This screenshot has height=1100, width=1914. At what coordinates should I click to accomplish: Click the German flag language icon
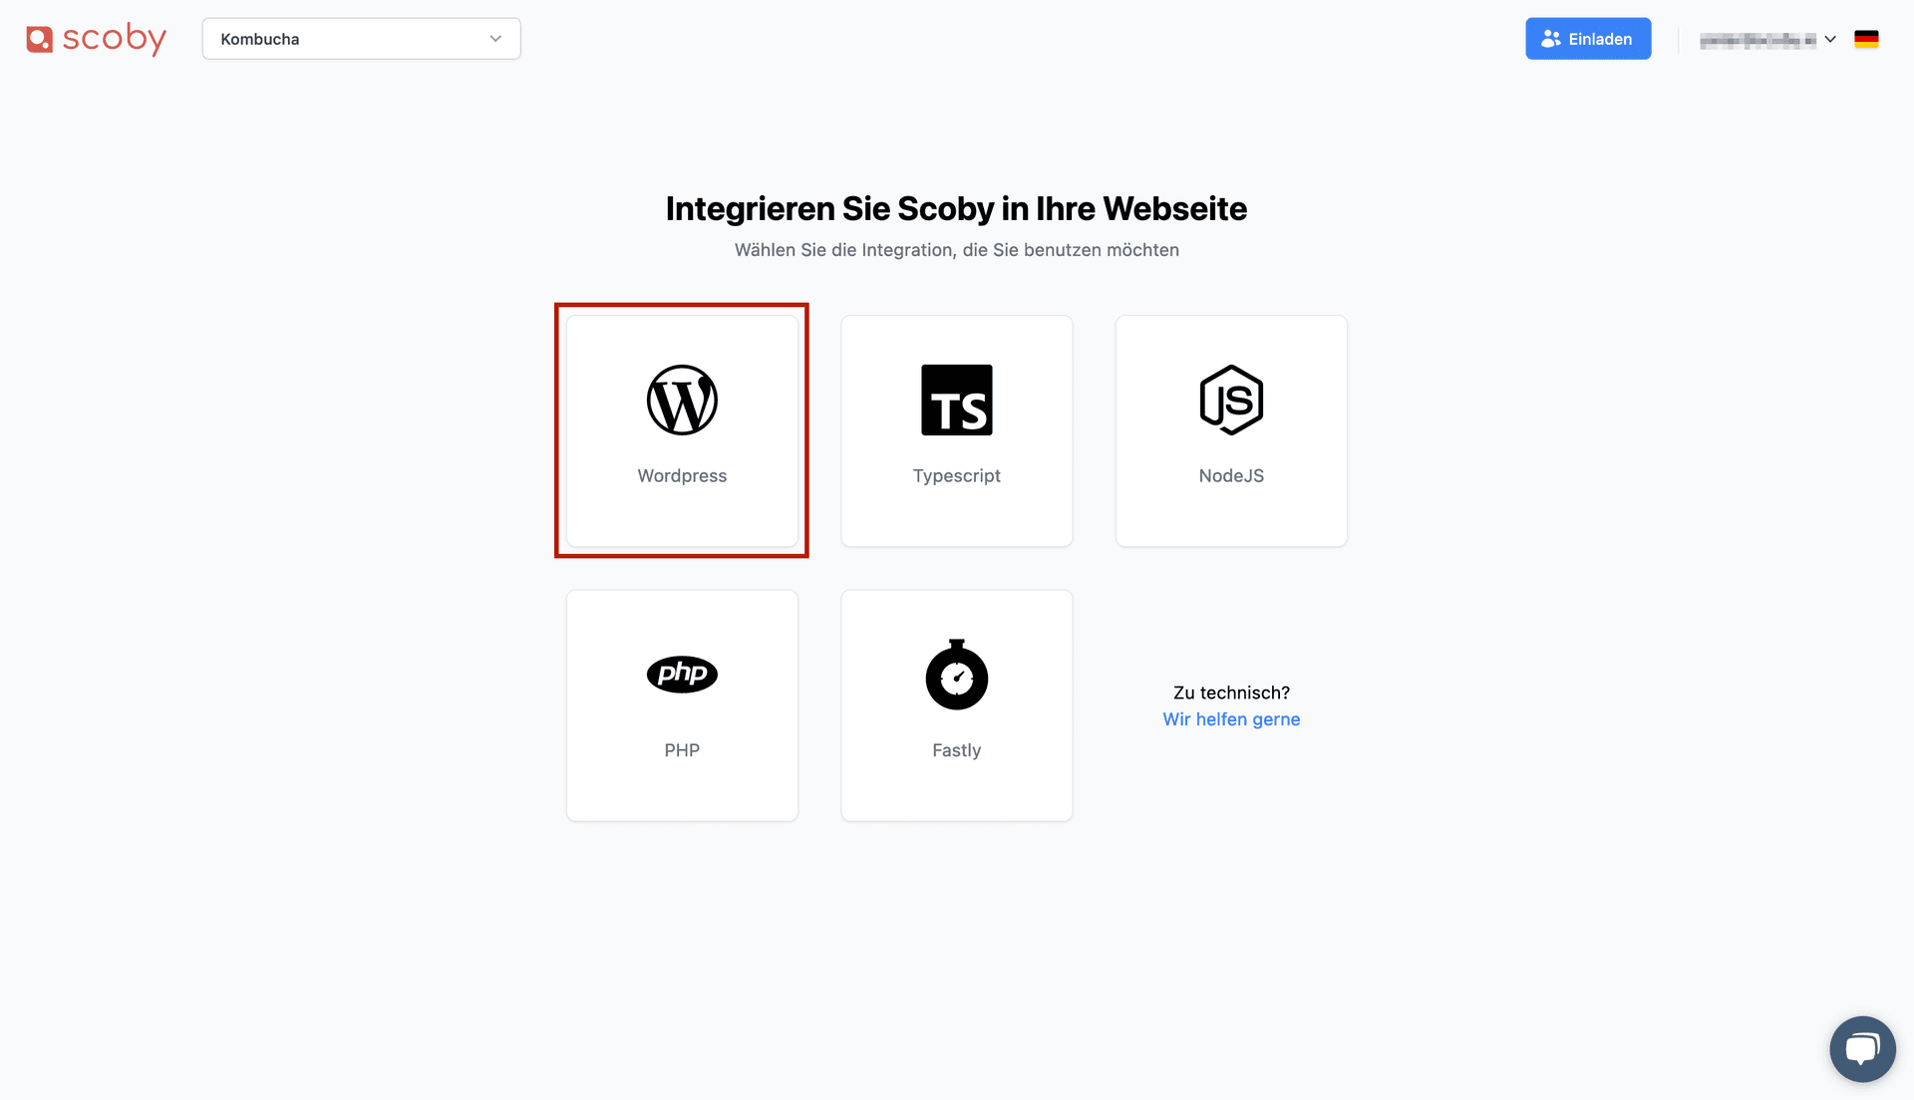tap(1867, 39)
